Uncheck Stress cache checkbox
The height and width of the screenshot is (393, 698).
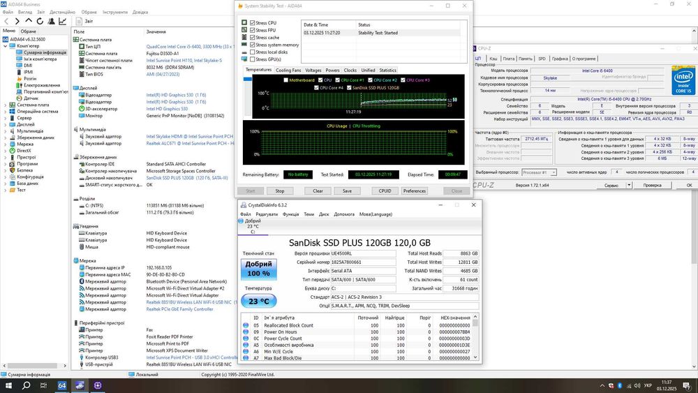[x=253, y=38]
